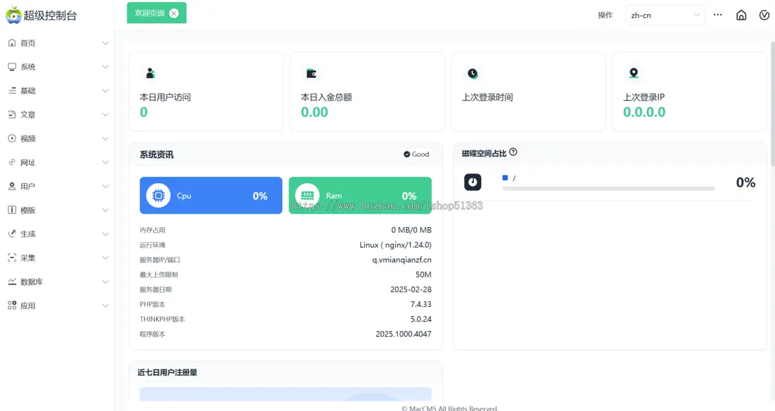Expand the 系统 menu chevron
Image resolution: width=775 pixels, height=411 pixels.
coord(105,67)
